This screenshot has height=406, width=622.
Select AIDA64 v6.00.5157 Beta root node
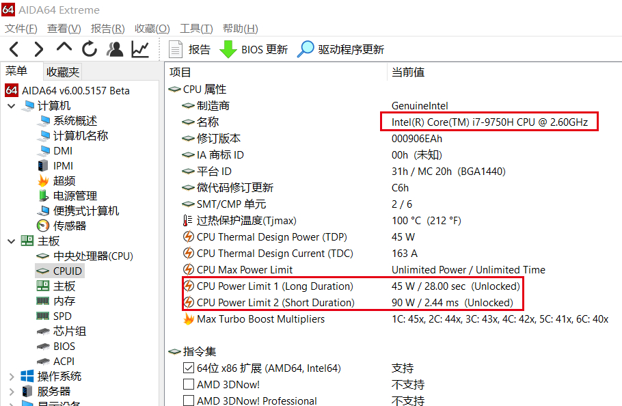75,90
